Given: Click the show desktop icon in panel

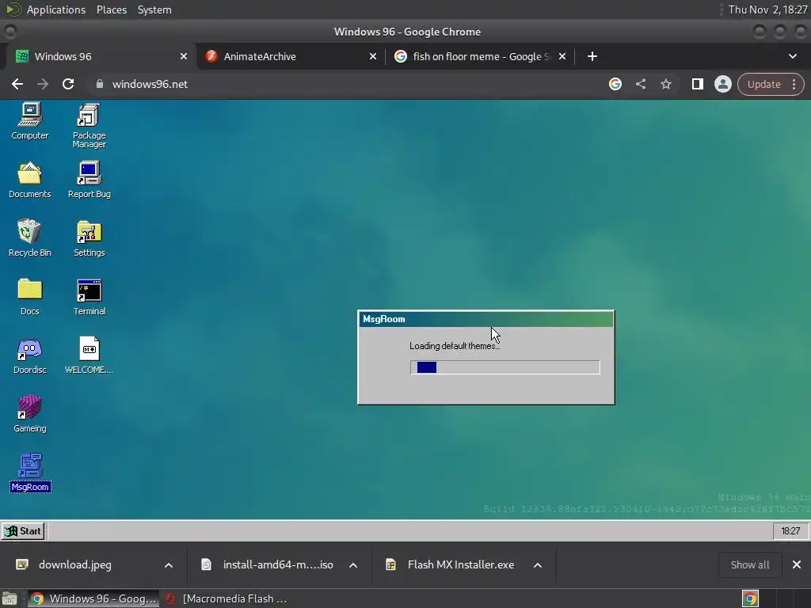Looking at the screenshot, I should [10, 598].
